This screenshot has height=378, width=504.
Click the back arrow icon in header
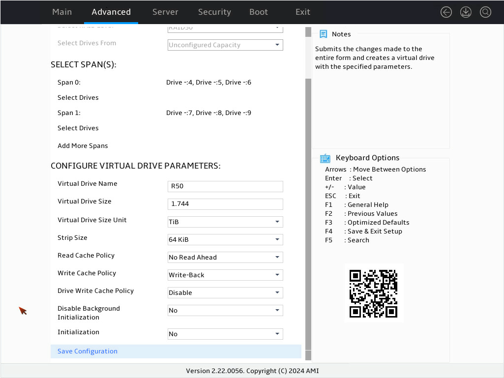click(x=446, y=12)
